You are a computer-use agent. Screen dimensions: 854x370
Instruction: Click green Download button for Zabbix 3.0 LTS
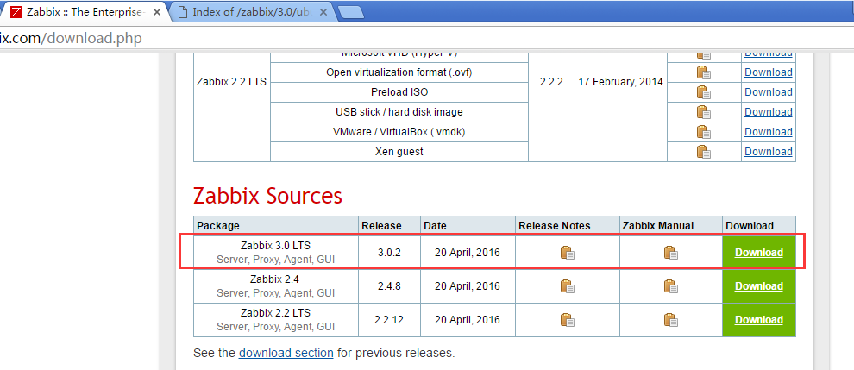point(759,253)
